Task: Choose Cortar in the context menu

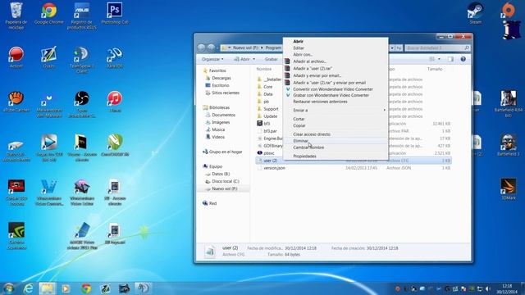Action: [x=336, y=119]
